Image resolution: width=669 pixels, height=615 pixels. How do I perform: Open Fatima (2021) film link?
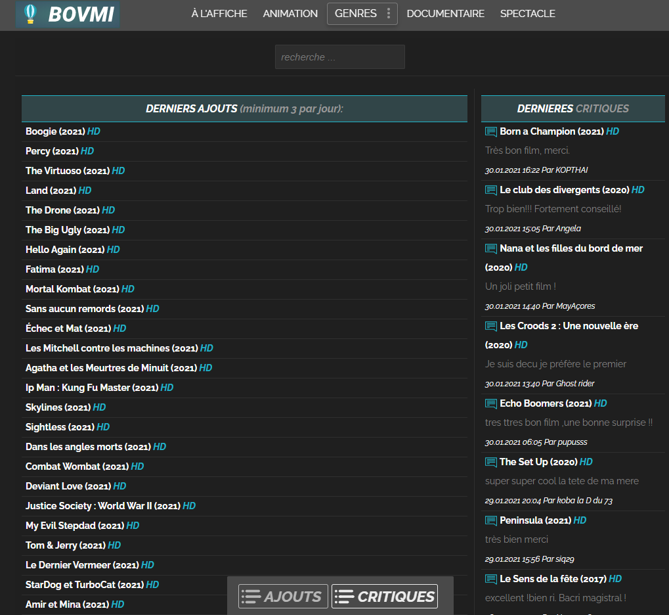(x=62, y=269)
